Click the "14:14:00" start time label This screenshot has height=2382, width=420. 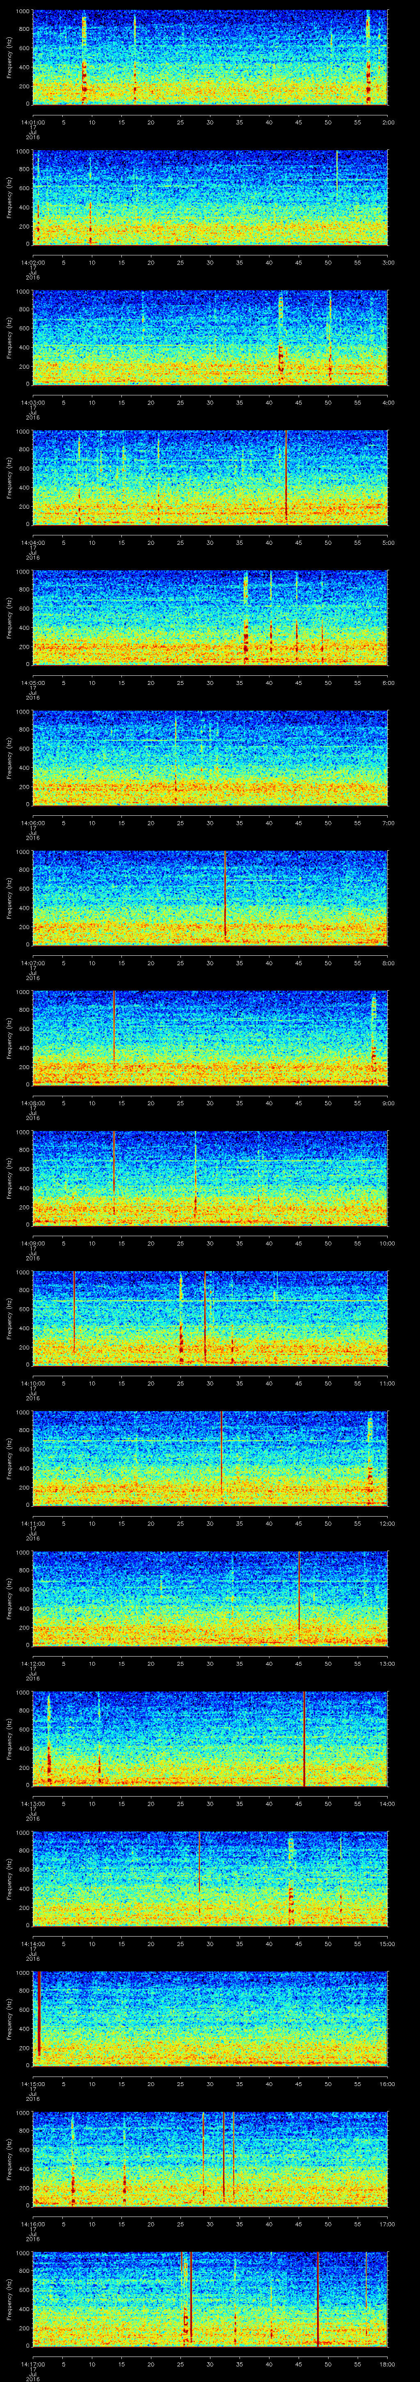click(32, 1943)
